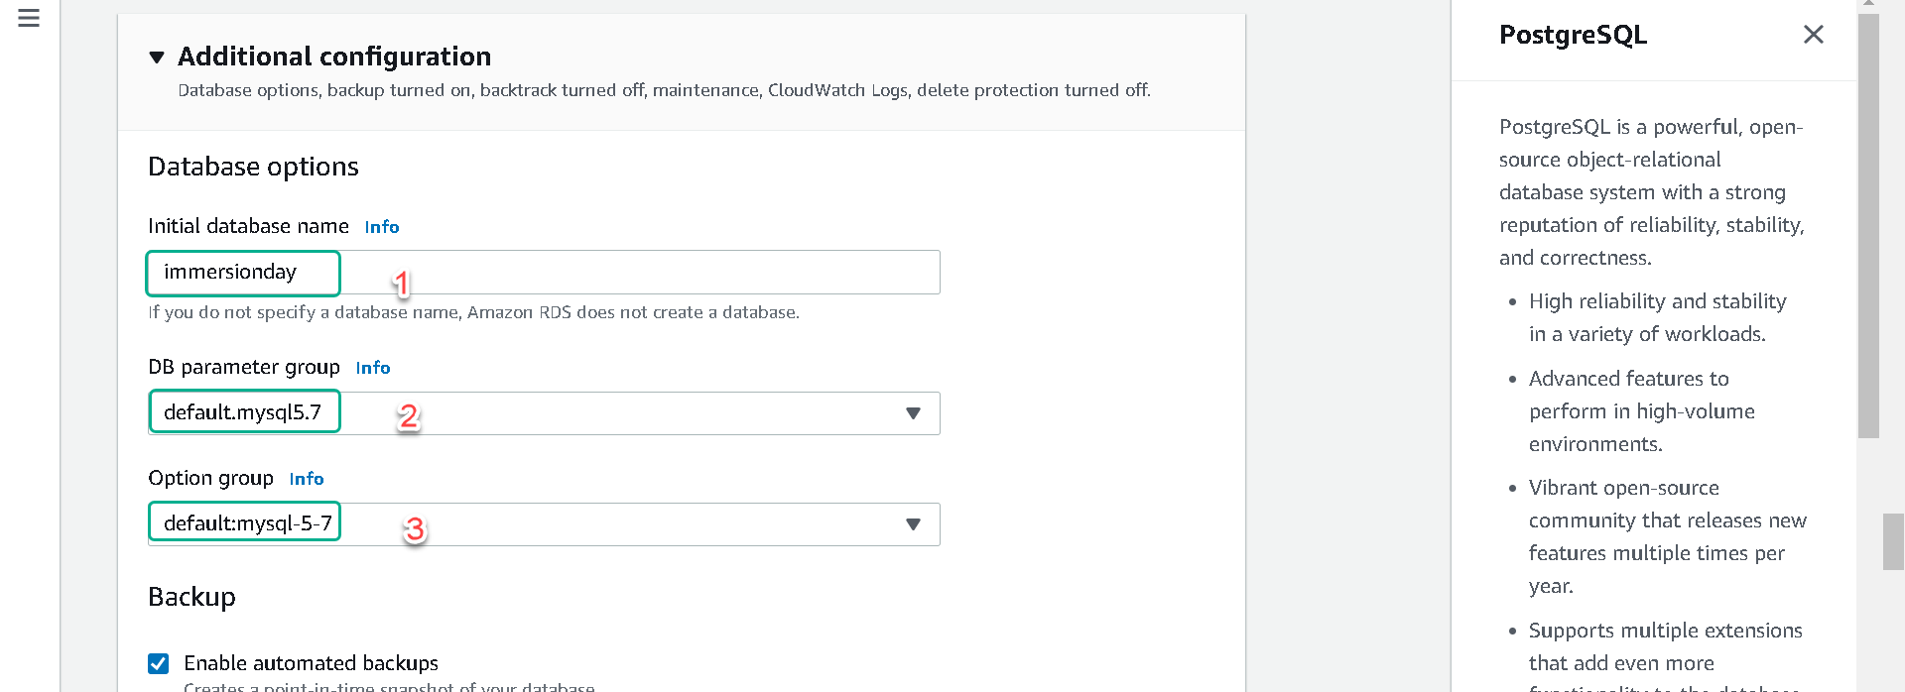The height and width of the screenshot is (692, 1905).
Task: Click the help panel vertical scrollbar thumb
Action: pyautogui.click(x=1868, y=226)
